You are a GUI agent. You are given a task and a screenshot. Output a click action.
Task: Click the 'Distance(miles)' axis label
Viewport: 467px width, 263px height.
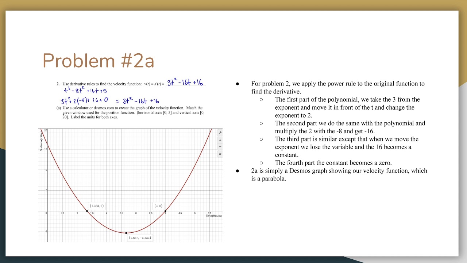point(41,141)
